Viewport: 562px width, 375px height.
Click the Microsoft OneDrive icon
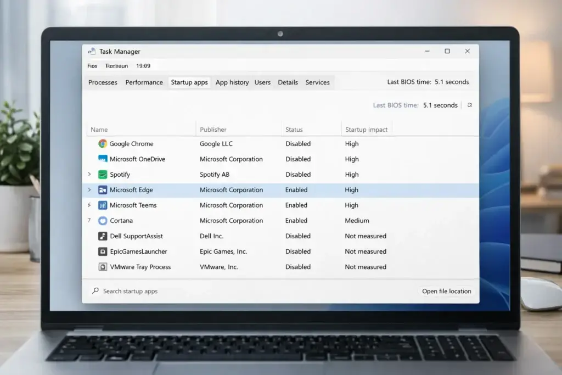pos(102,159)
